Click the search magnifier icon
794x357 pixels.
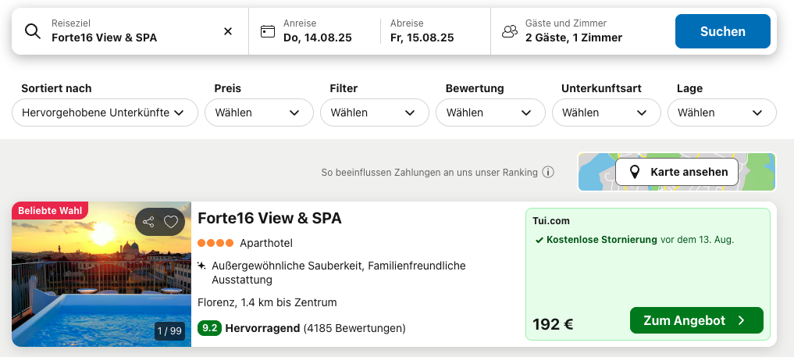point(32,31)
